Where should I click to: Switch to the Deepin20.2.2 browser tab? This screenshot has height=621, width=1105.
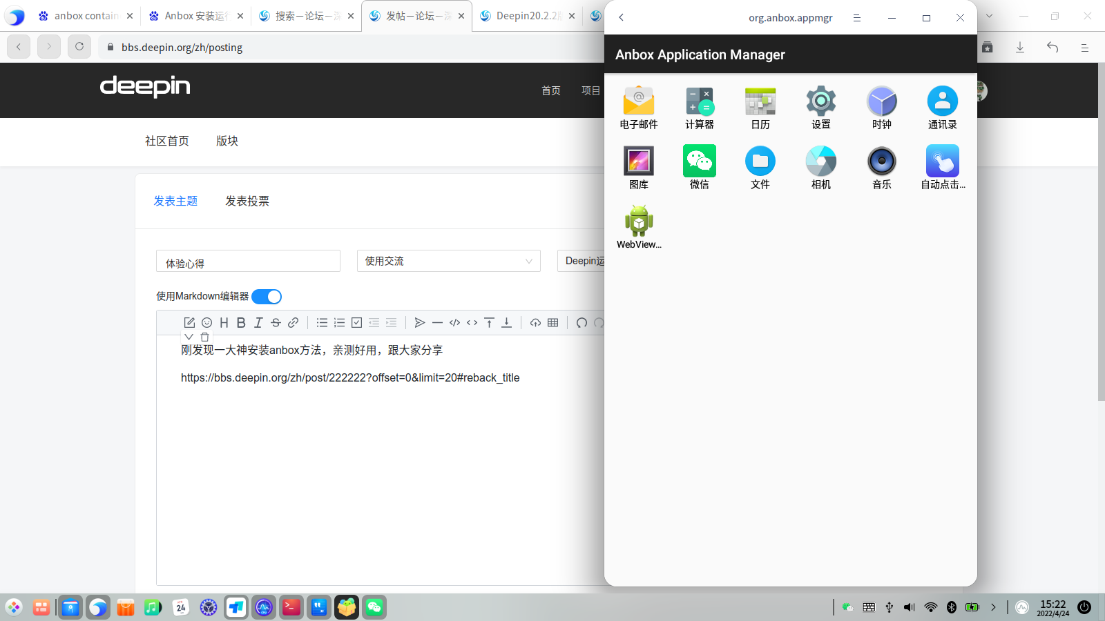click(x=527, y=16)
